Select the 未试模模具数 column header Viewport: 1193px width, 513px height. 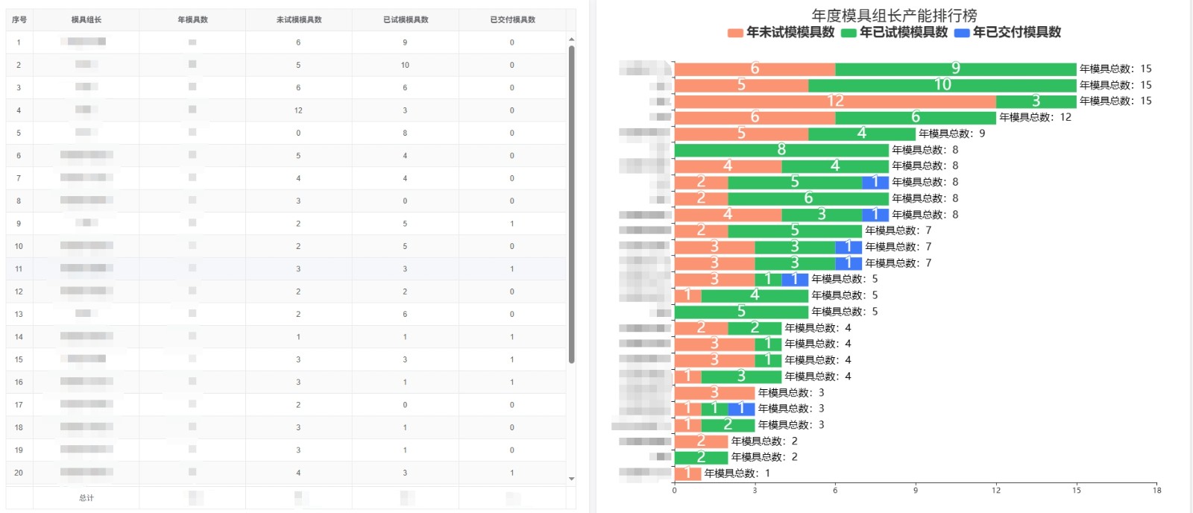[299, 19]
